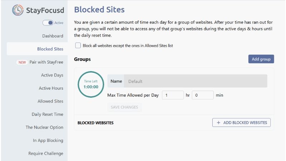The width and height of the screenshot is (286, 161).
Task: Open the Dashboard section
Action: [x=53, y=36]
